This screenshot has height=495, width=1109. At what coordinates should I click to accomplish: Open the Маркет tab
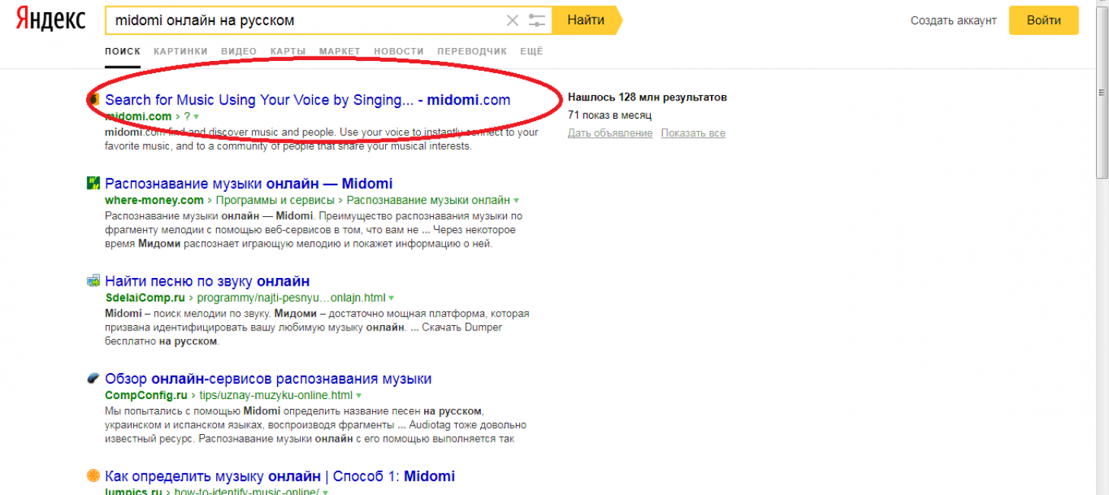coord(339,52)
